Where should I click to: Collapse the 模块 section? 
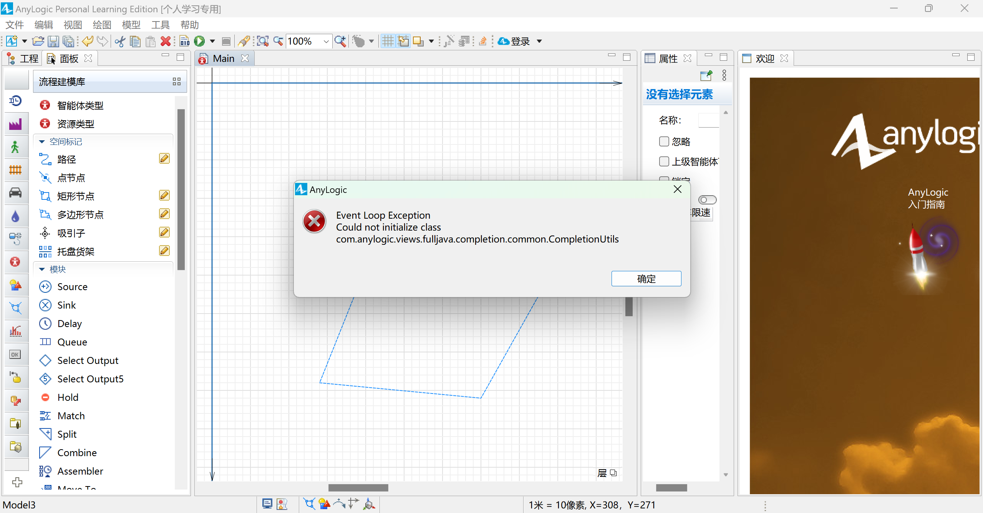click(x=42, y=269)
